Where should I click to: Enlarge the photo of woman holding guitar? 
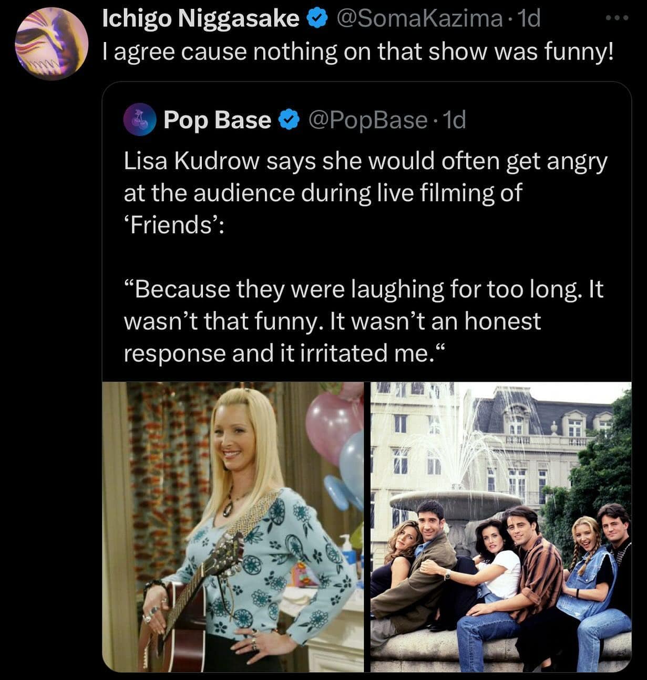pyautogui.click(x=233, y=527)
